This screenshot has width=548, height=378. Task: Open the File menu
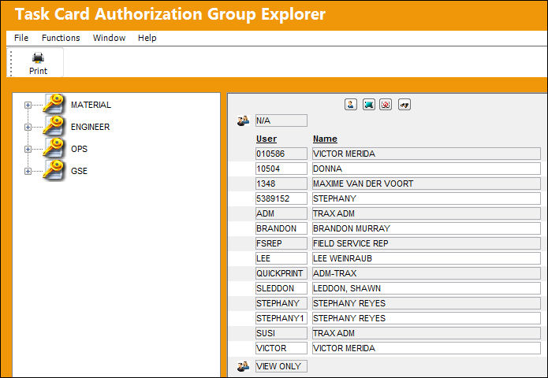(x=21, y=38)
